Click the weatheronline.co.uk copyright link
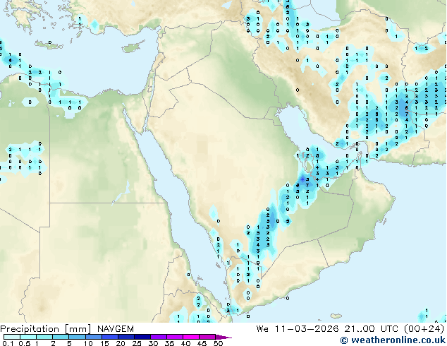447x346 pixels. click(393, 340)
